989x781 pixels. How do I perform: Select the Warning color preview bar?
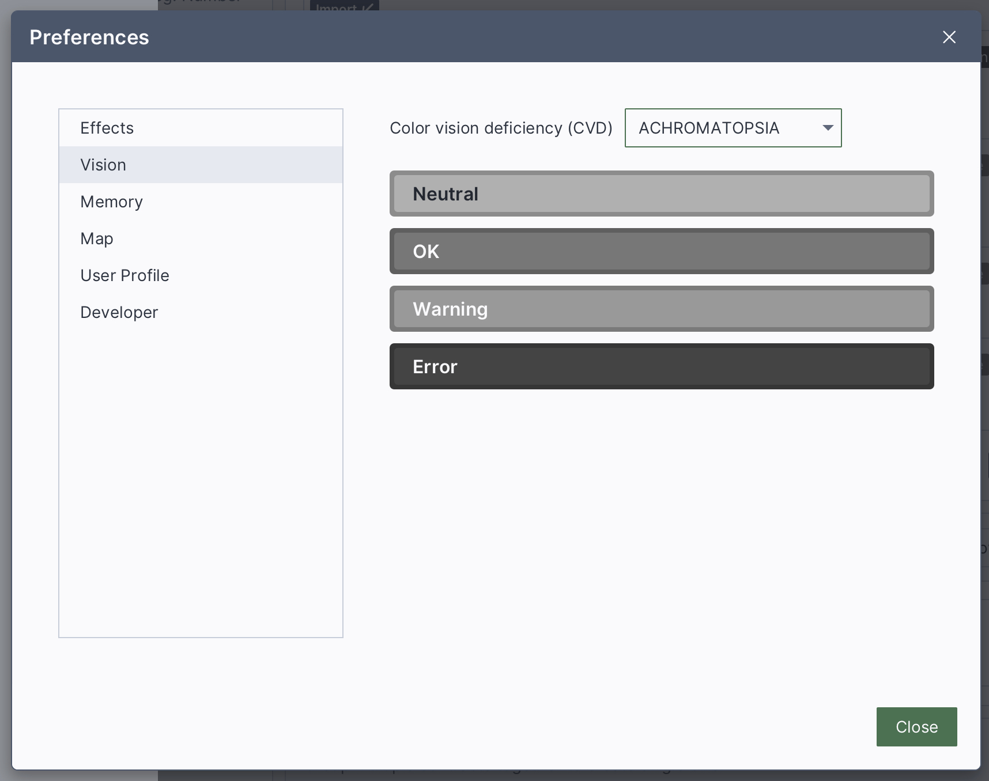661,309
